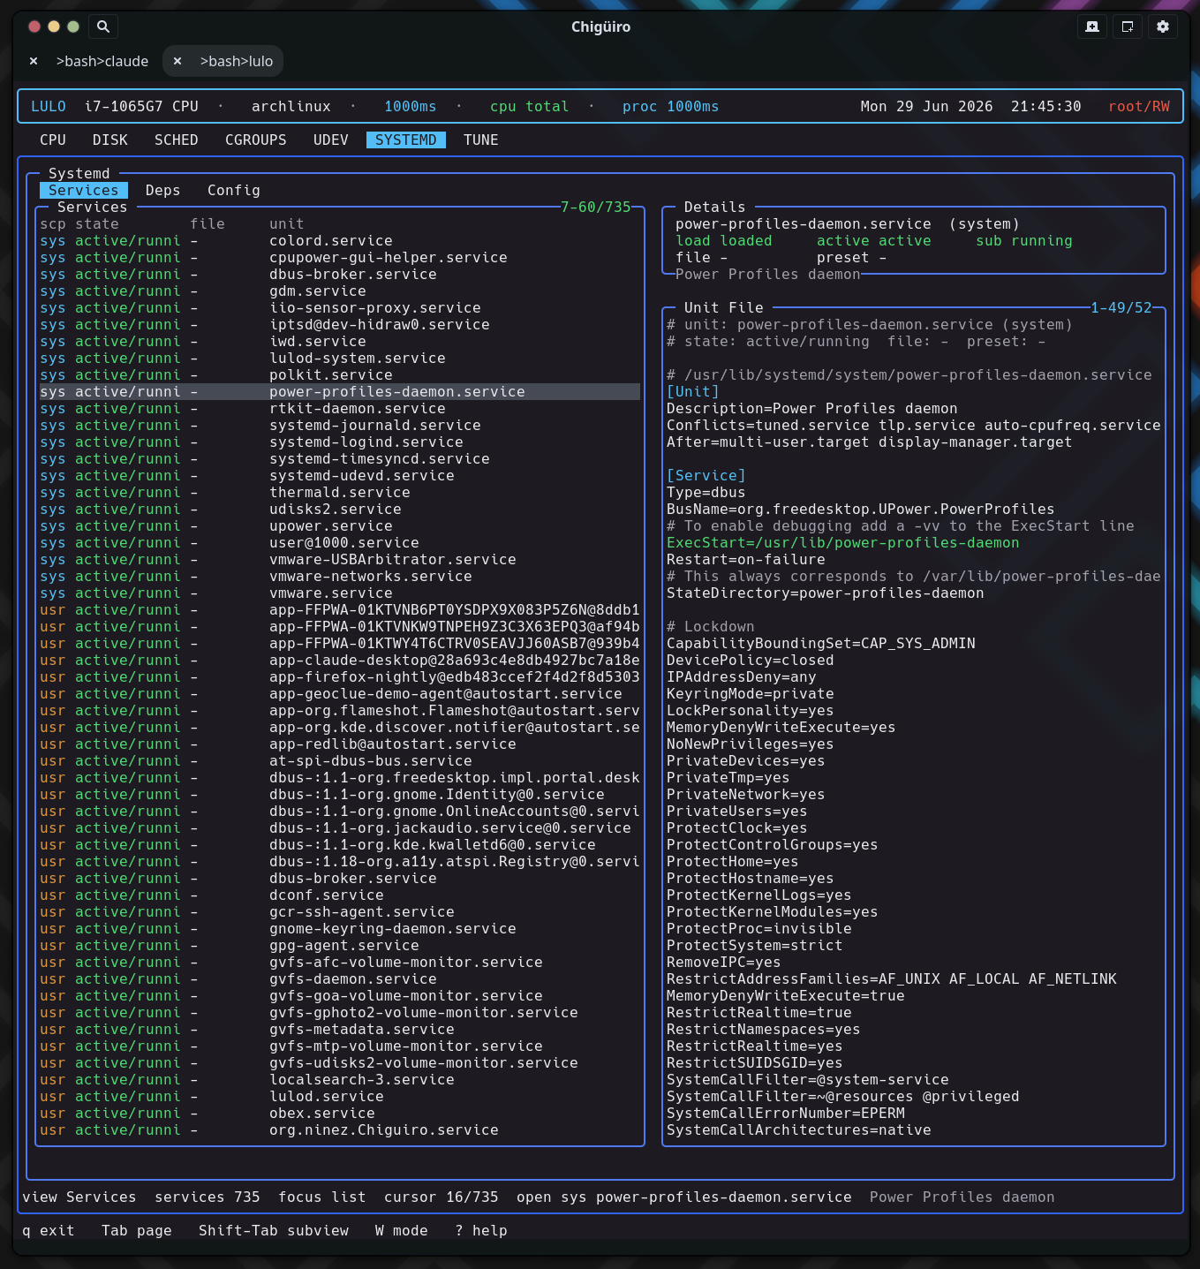Click the 'state' column header
Image resolution: width=1200 pixels, height=1269 pixels.
click(x=97, y=223)
